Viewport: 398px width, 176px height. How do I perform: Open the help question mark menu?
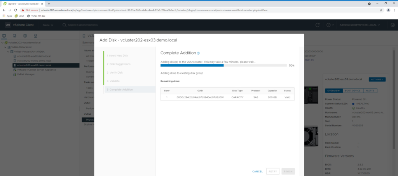tap(330, 25)
